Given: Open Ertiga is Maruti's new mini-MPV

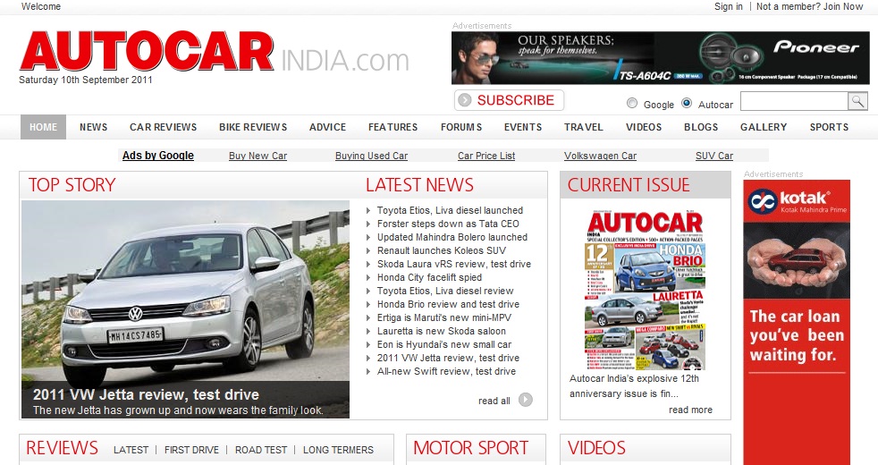Looking at the screenshot, I should coord(444,318).
